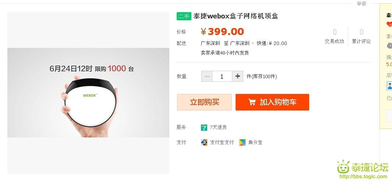Click the colorful 集分宝 icon
This screenshot has height=182, width=392.
[x=242, y=143]
